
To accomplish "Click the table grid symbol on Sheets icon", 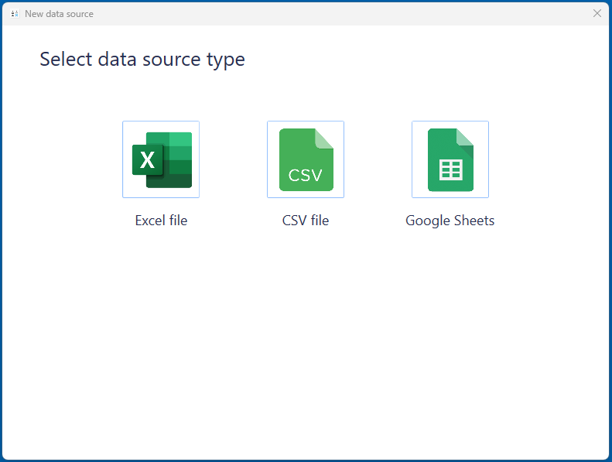I will [x=450, y=169].
